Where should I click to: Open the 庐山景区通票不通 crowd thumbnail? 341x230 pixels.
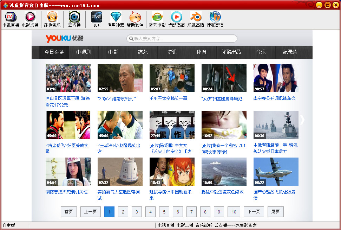pos(68,78)
